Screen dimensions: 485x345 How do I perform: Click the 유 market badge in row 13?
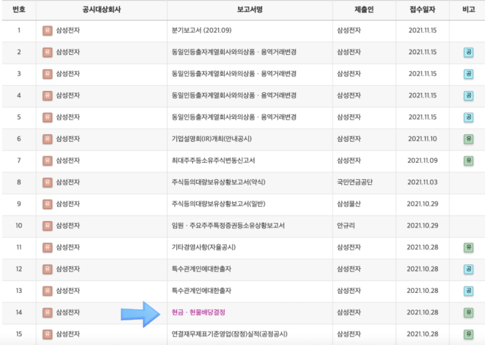pos(47,290)
